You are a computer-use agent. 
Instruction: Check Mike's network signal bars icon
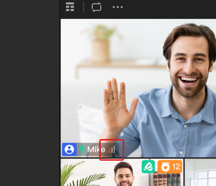tap(111, 150)
